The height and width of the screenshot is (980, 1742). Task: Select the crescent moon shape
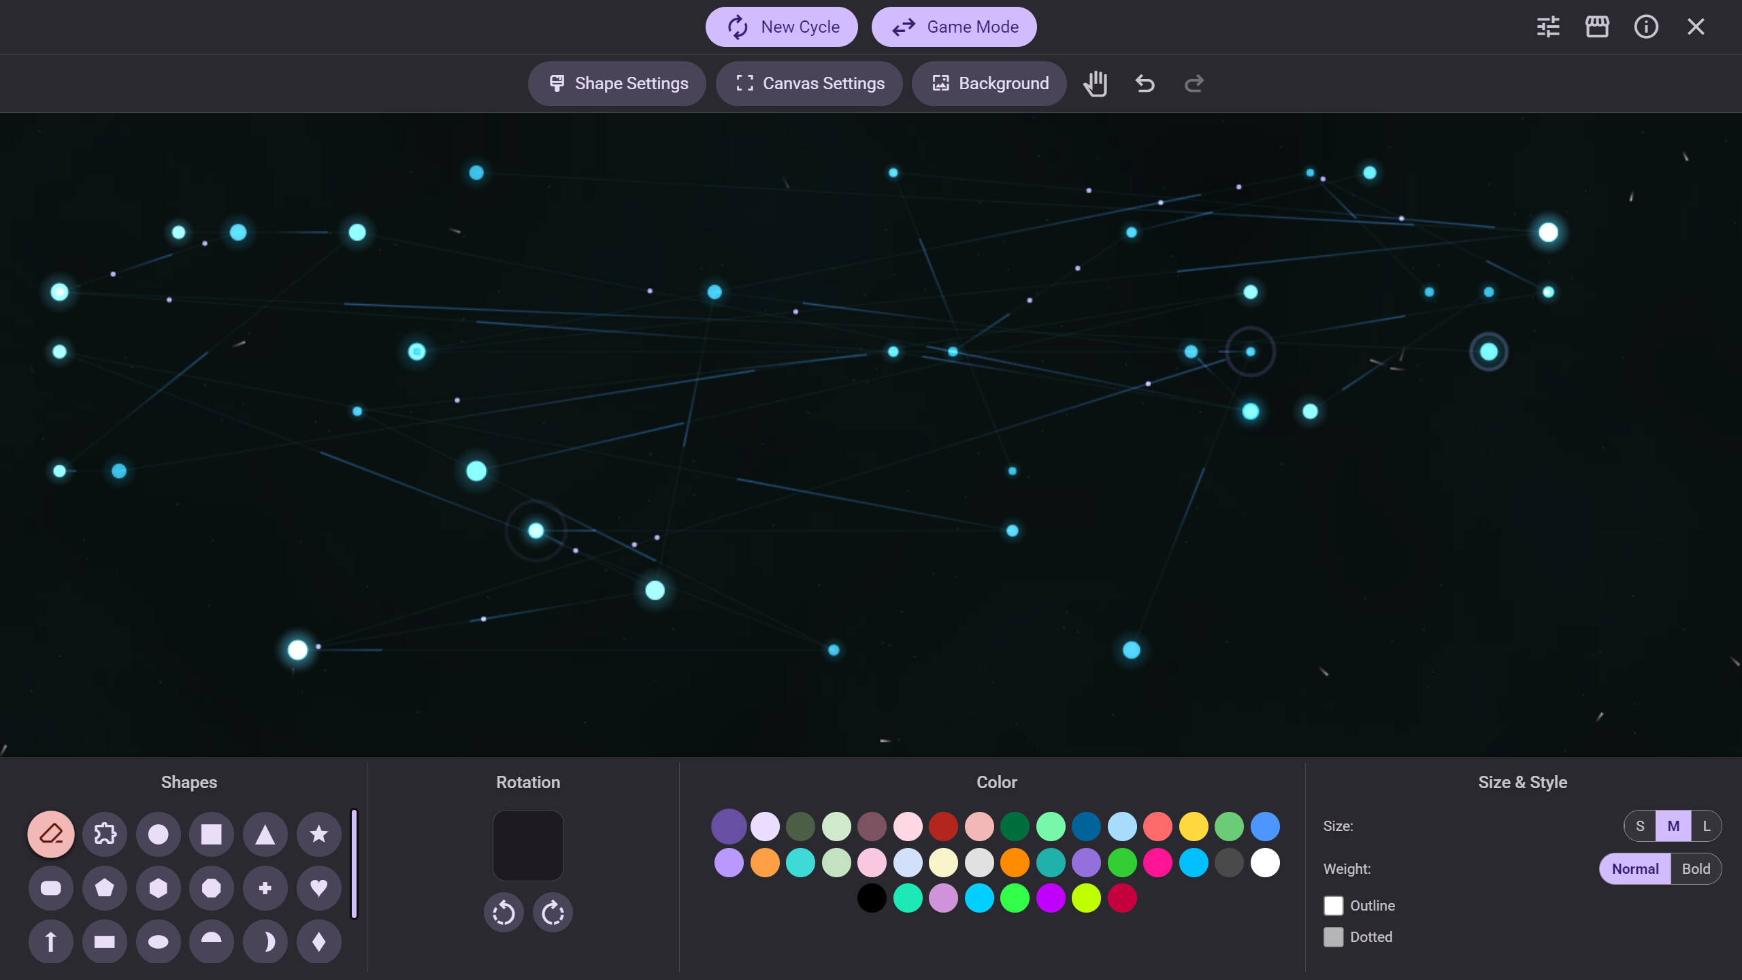(265, 941)
